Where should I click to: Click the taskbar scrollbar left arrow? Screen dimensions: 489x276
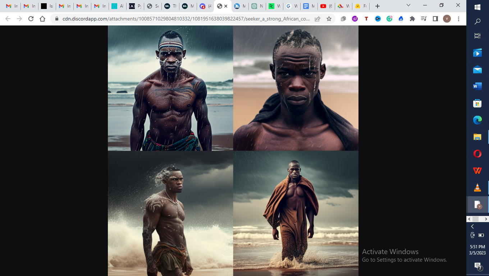tap(469, 219)
